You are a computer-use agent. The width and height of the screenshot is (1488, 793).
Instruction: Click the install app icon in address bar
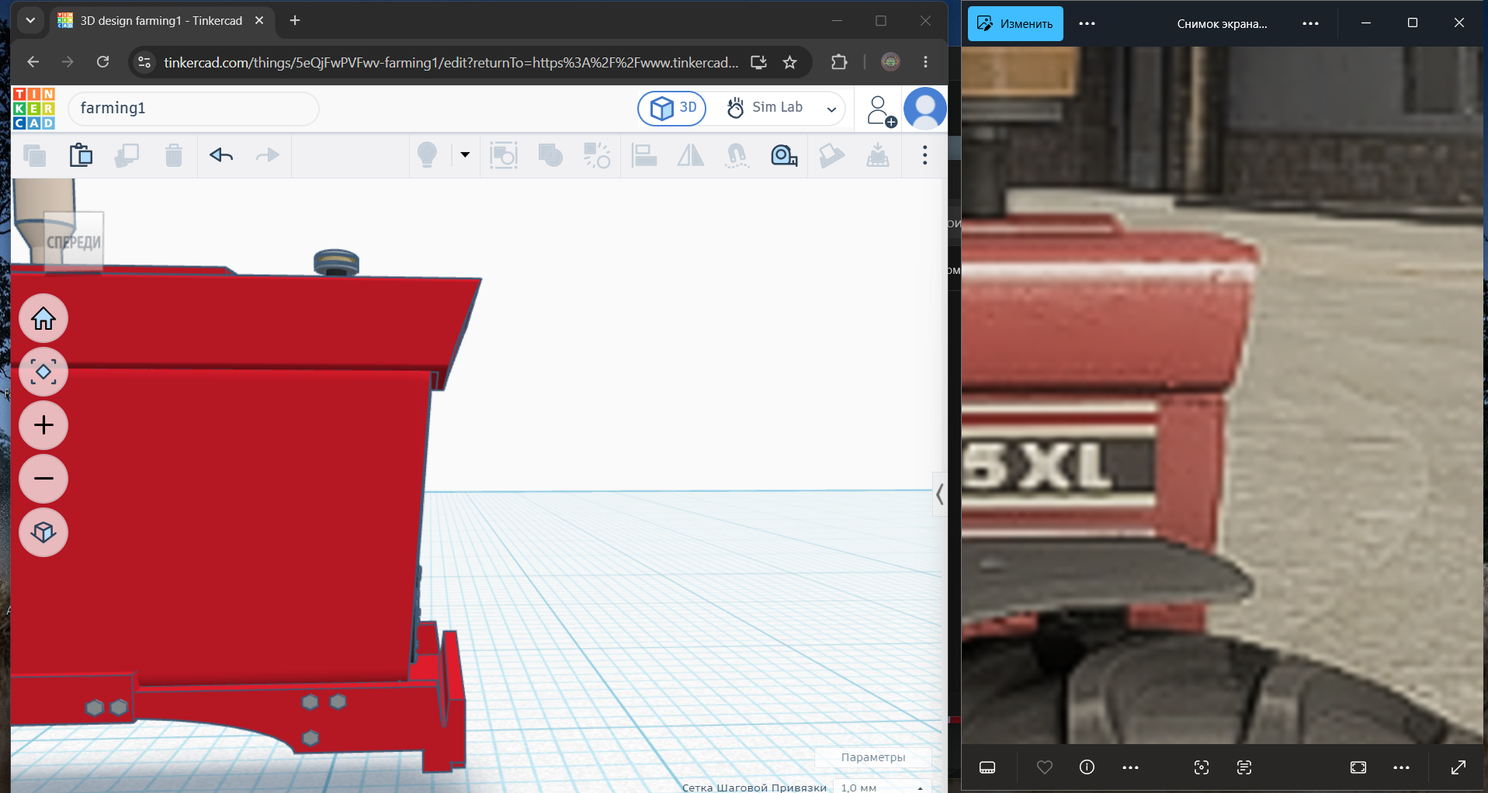pos(758,62)
